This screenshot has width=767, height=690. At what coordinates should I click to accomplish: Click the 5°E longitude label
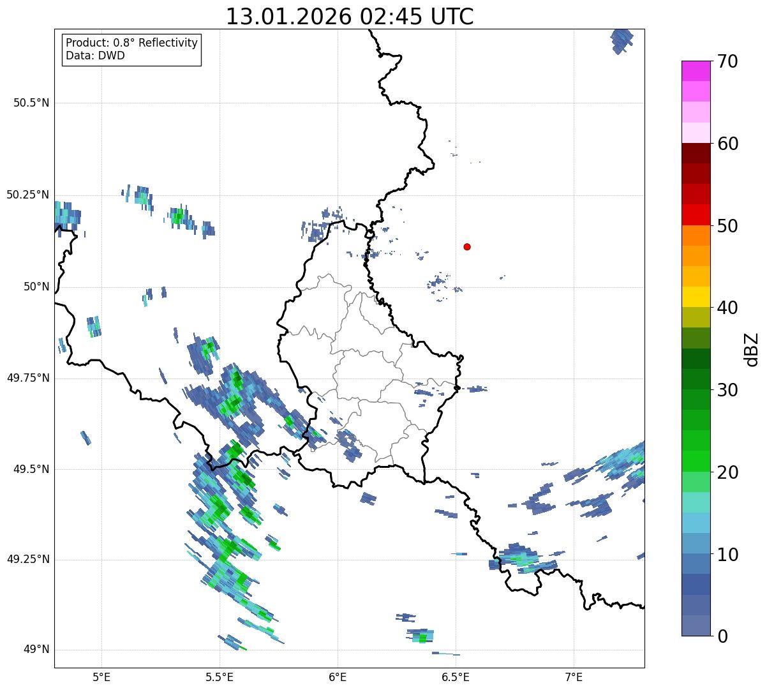[101, 677]
